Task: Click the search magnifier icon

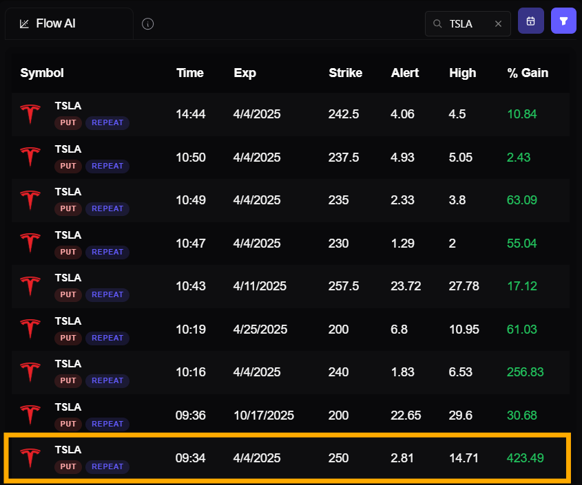Action: tap(437, 23)
